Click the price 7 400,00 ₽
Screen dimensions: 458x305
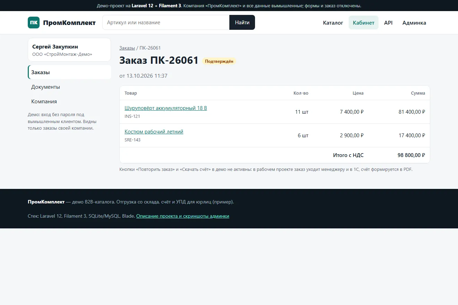pos(352,112)
